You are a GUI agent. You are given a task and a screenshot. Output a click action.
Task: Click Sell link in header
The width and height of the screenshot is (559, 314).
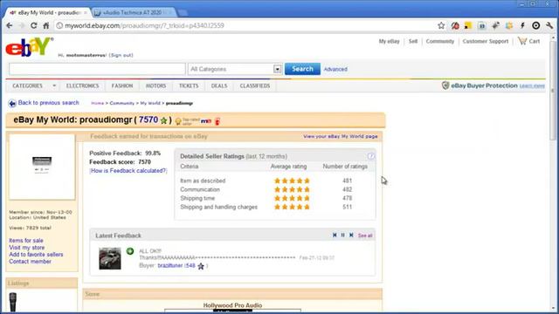click(413, 41)
